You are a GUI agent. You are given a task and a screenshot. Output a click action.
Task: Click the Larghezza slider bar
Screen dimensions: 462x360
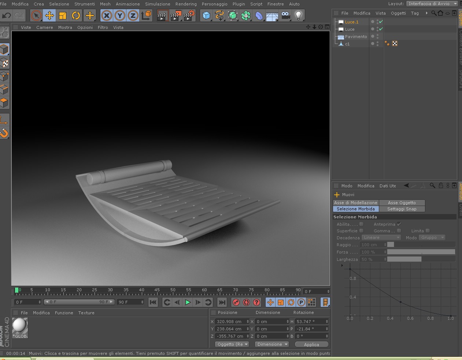point(421,259)
